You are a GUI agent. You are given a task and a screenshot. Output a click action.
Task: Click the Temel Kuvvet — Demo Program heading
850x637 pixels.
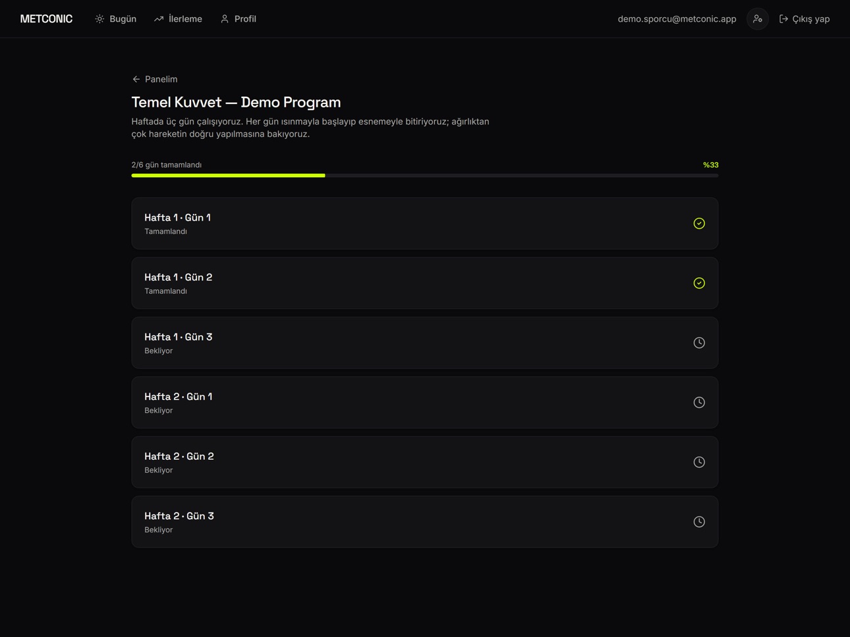tap(236, 102)
